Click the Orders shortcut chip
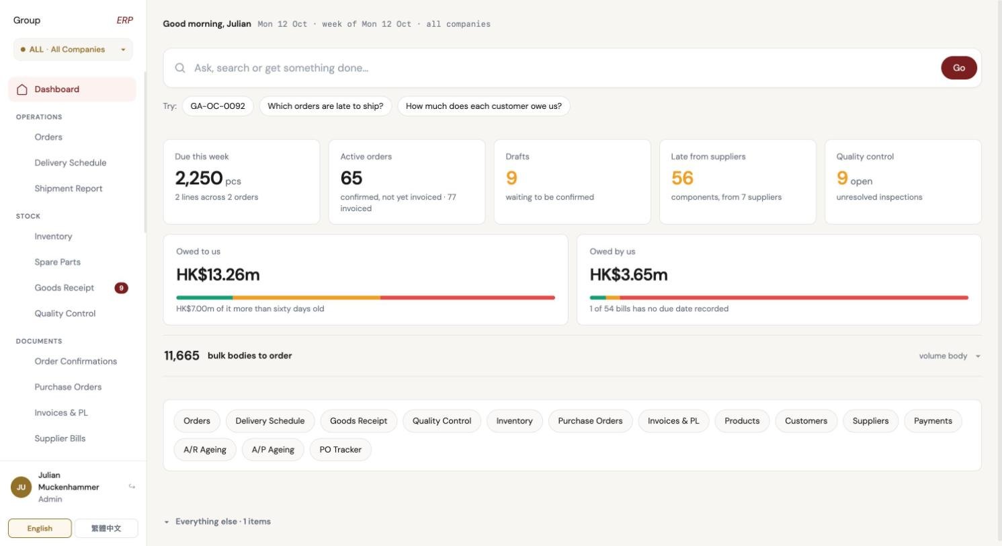This screenshot has width=1002, height=546. tap(197, 421)
